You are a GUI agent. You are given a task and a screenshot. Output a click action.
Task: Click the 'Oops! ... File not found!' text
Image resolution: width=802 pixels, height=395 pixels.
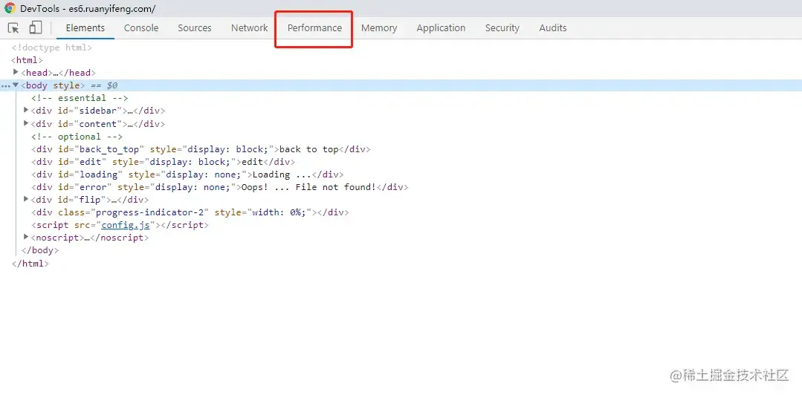pyautogui.click(x=309, y=187)
